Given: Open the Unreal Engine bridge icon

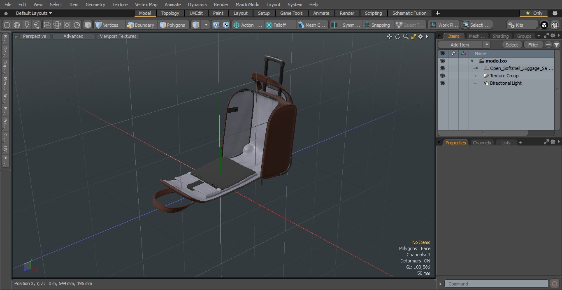Looking at the screenshot, I should 555,25.
